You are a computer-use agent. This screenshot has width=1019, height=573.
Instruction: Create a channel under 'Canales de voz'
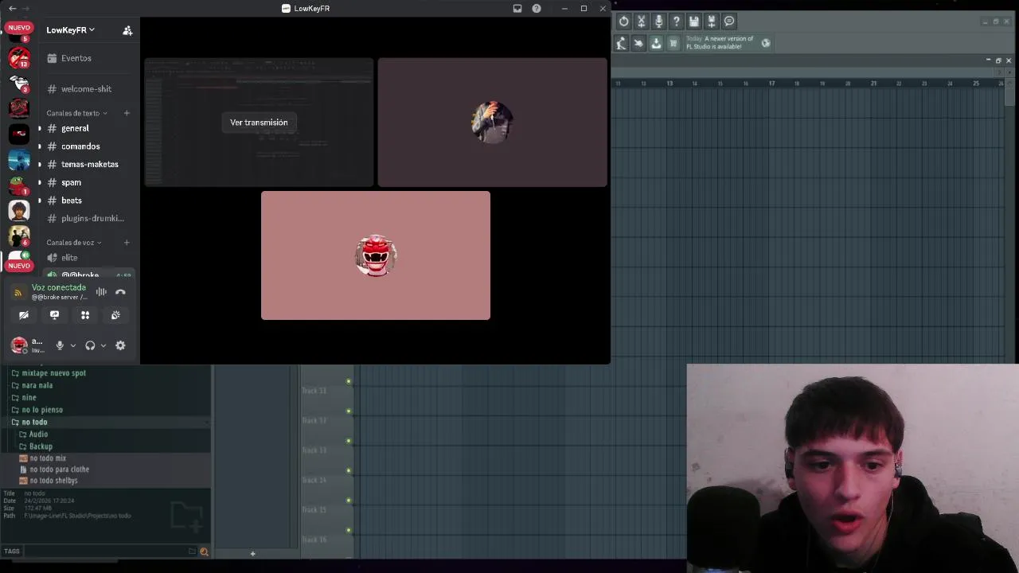(127, 243)
